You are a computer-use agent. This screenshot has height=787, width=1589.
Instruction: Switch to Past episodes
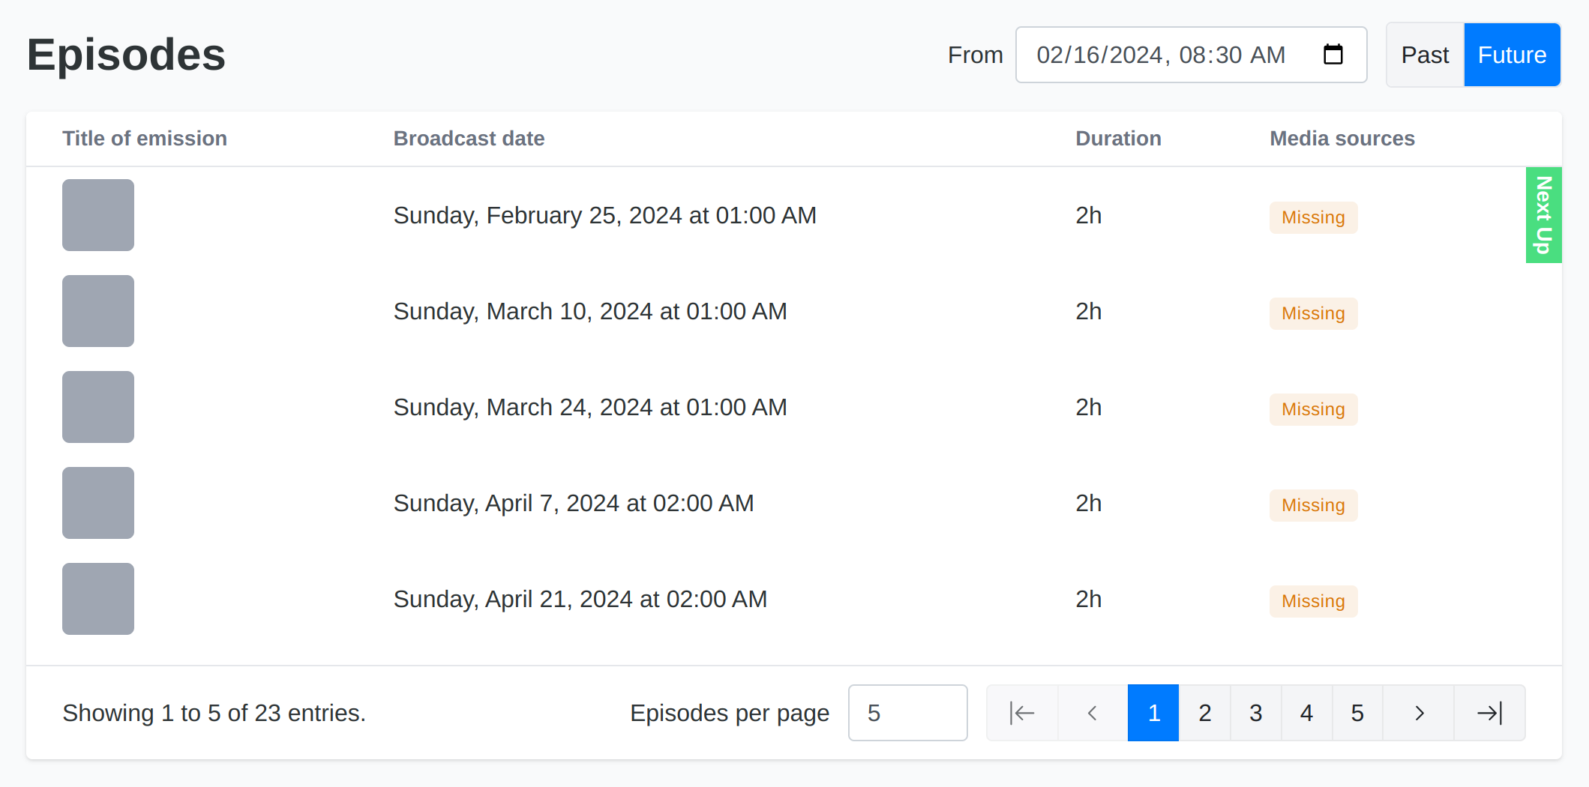1425,55
